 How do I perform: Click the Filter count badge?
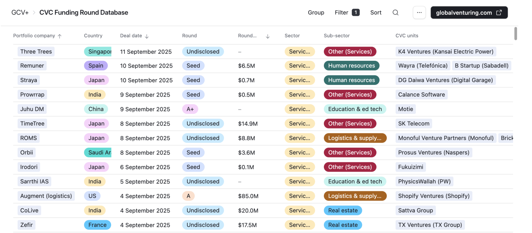coord(355,13)
